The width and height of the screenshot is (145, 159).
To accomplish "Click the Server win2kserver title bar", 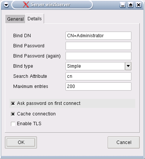I will 52,5.
